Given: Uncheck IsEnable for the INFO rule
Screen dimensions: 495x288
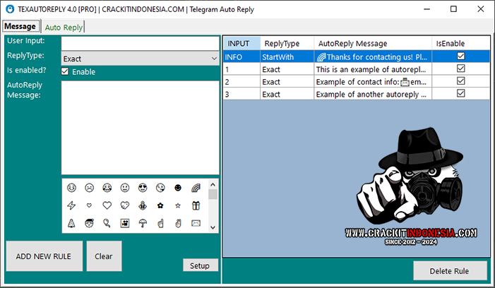Looking at the screenshot, I should point(460,56).
